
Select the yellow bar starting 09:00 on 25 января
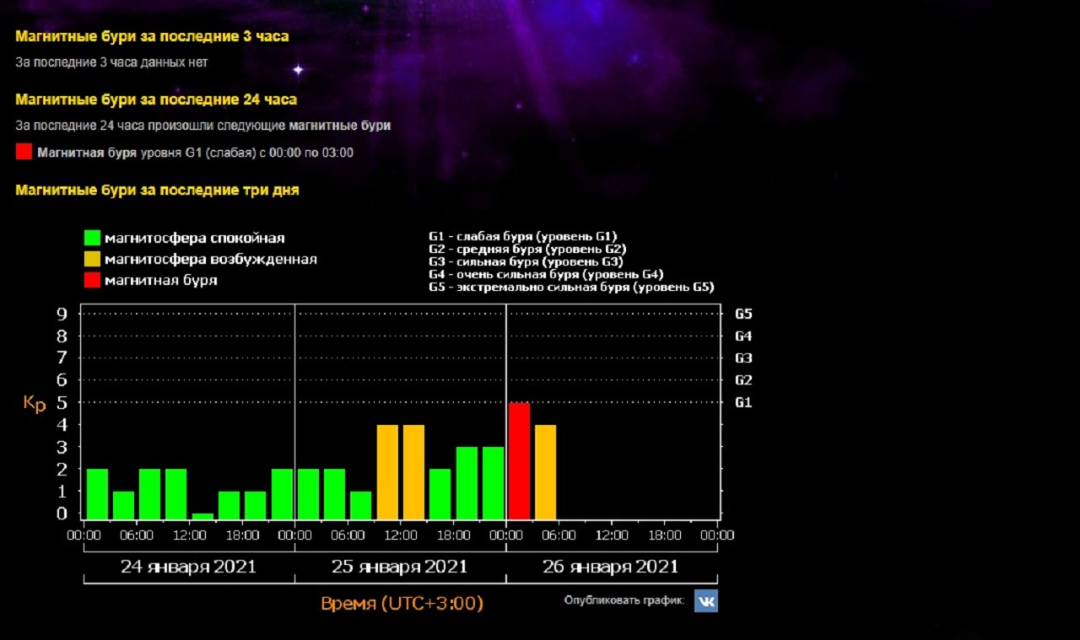point(387,472)
